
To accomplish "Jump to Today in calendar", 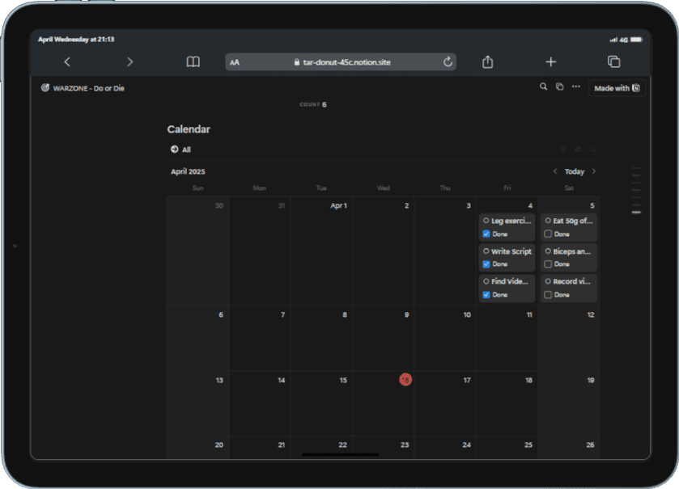I will point(575,171).
